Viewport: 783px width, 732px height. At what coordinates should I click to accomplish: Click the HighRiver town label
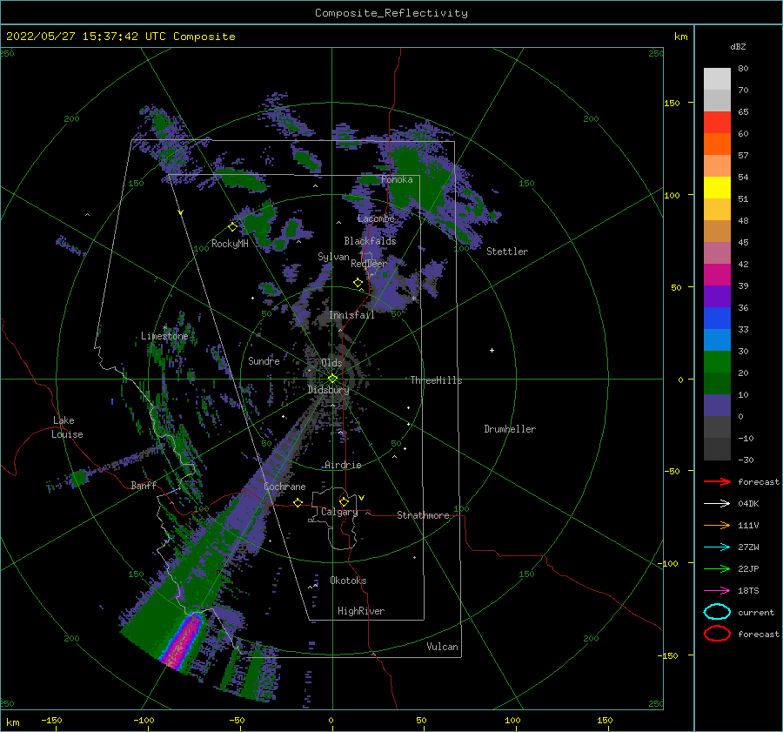[361, 611]
